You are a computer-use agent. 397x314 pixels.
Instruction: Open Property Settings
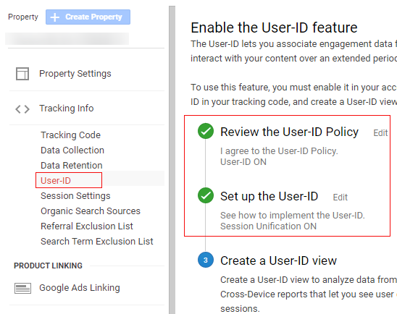[75, 74]
